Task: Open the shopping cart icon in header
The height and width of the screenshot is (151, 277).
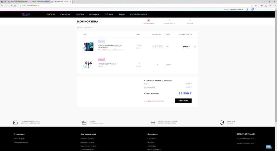Action: click(x=253, y=9)
